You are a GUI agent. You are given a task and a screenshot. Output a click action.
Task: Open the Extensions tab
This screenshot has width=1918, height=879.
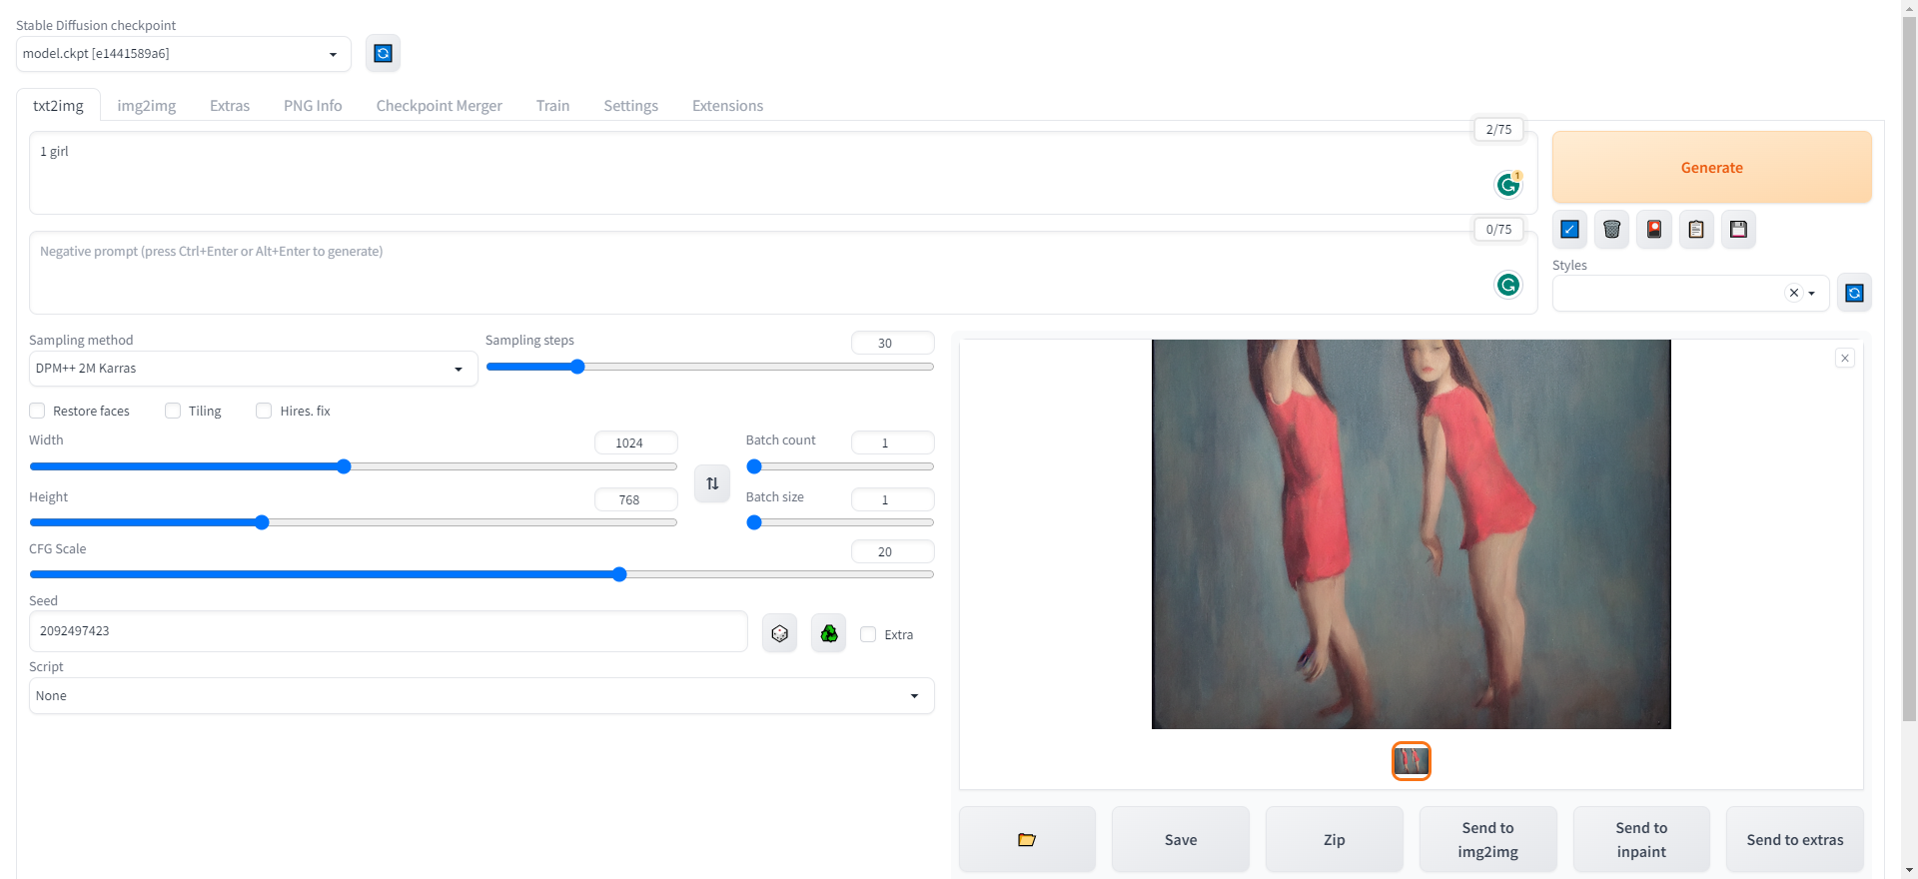tap(727, 106)
